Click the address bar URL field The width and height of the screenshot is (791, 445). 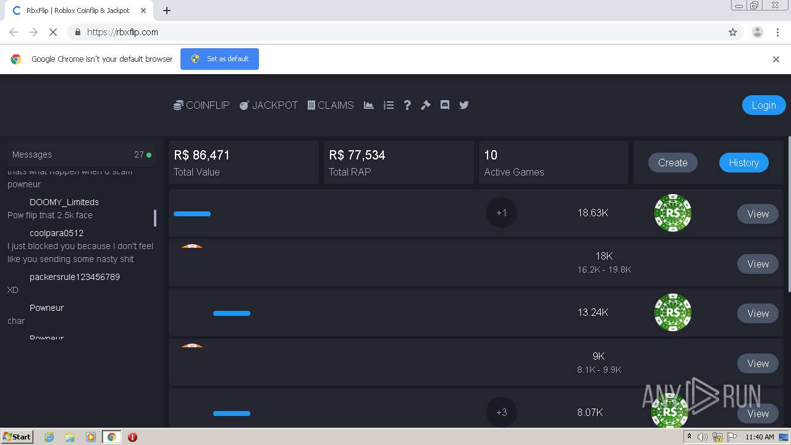click(395, 32)
